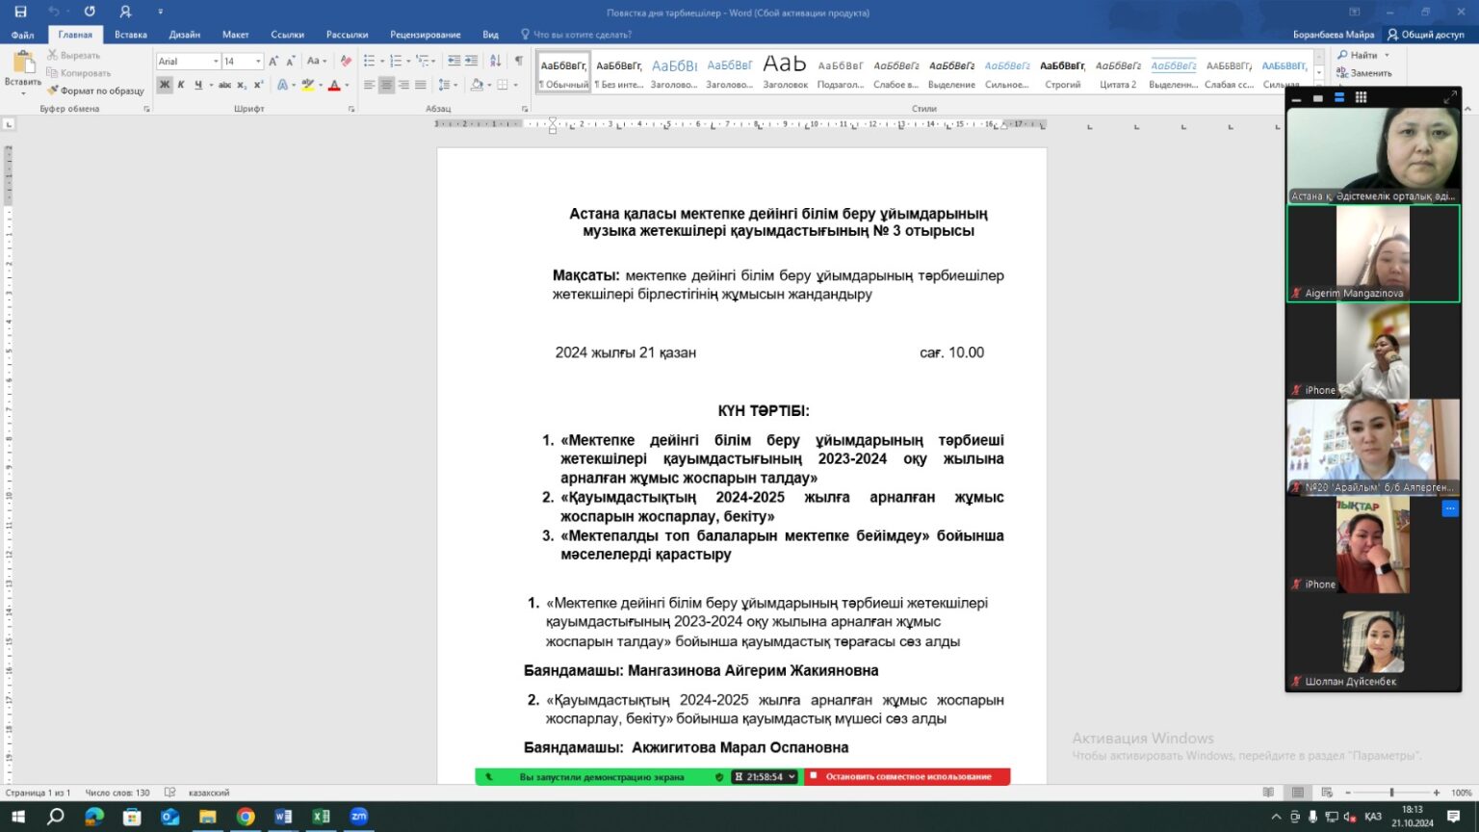The height and width of the screenshot is (832, 1479).
Task: Open the Arial font name dropdown
Action: pos(216,62)
